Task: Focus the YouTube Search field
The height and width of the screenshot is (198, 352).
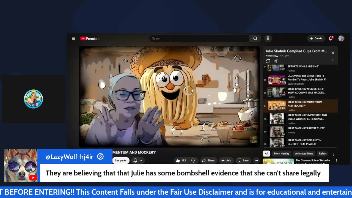Action: pos(199,38)
